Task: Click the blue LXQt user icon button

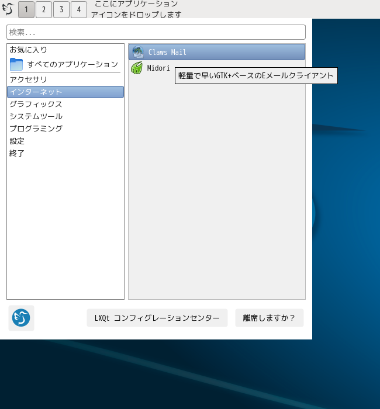Action: click(x=21, y=318)
